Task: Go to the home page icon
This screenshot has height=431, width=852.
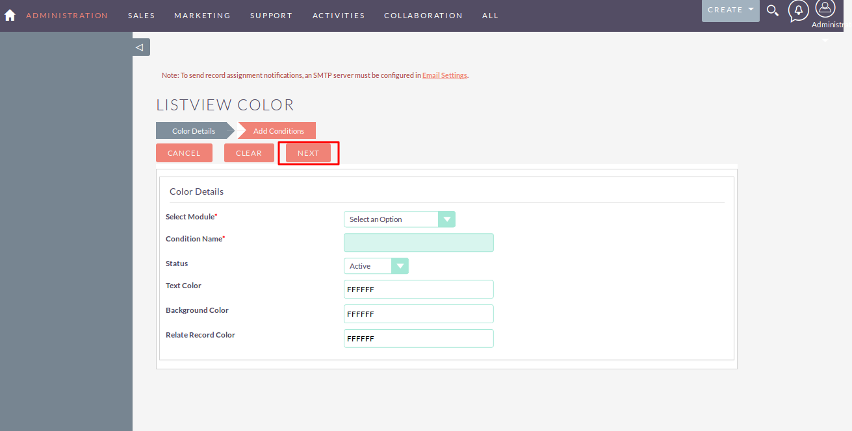Action: pyautogui.click(x=10, y=16)
